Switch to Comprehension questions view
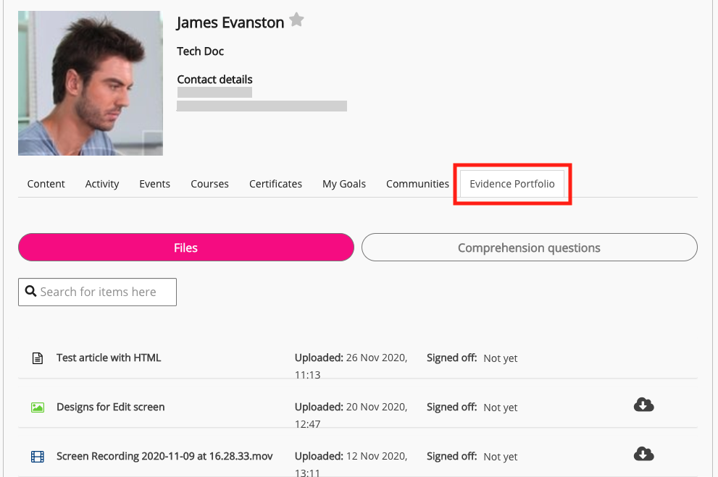The width and height of the screenshot is (718, 477). click(529, 248)
